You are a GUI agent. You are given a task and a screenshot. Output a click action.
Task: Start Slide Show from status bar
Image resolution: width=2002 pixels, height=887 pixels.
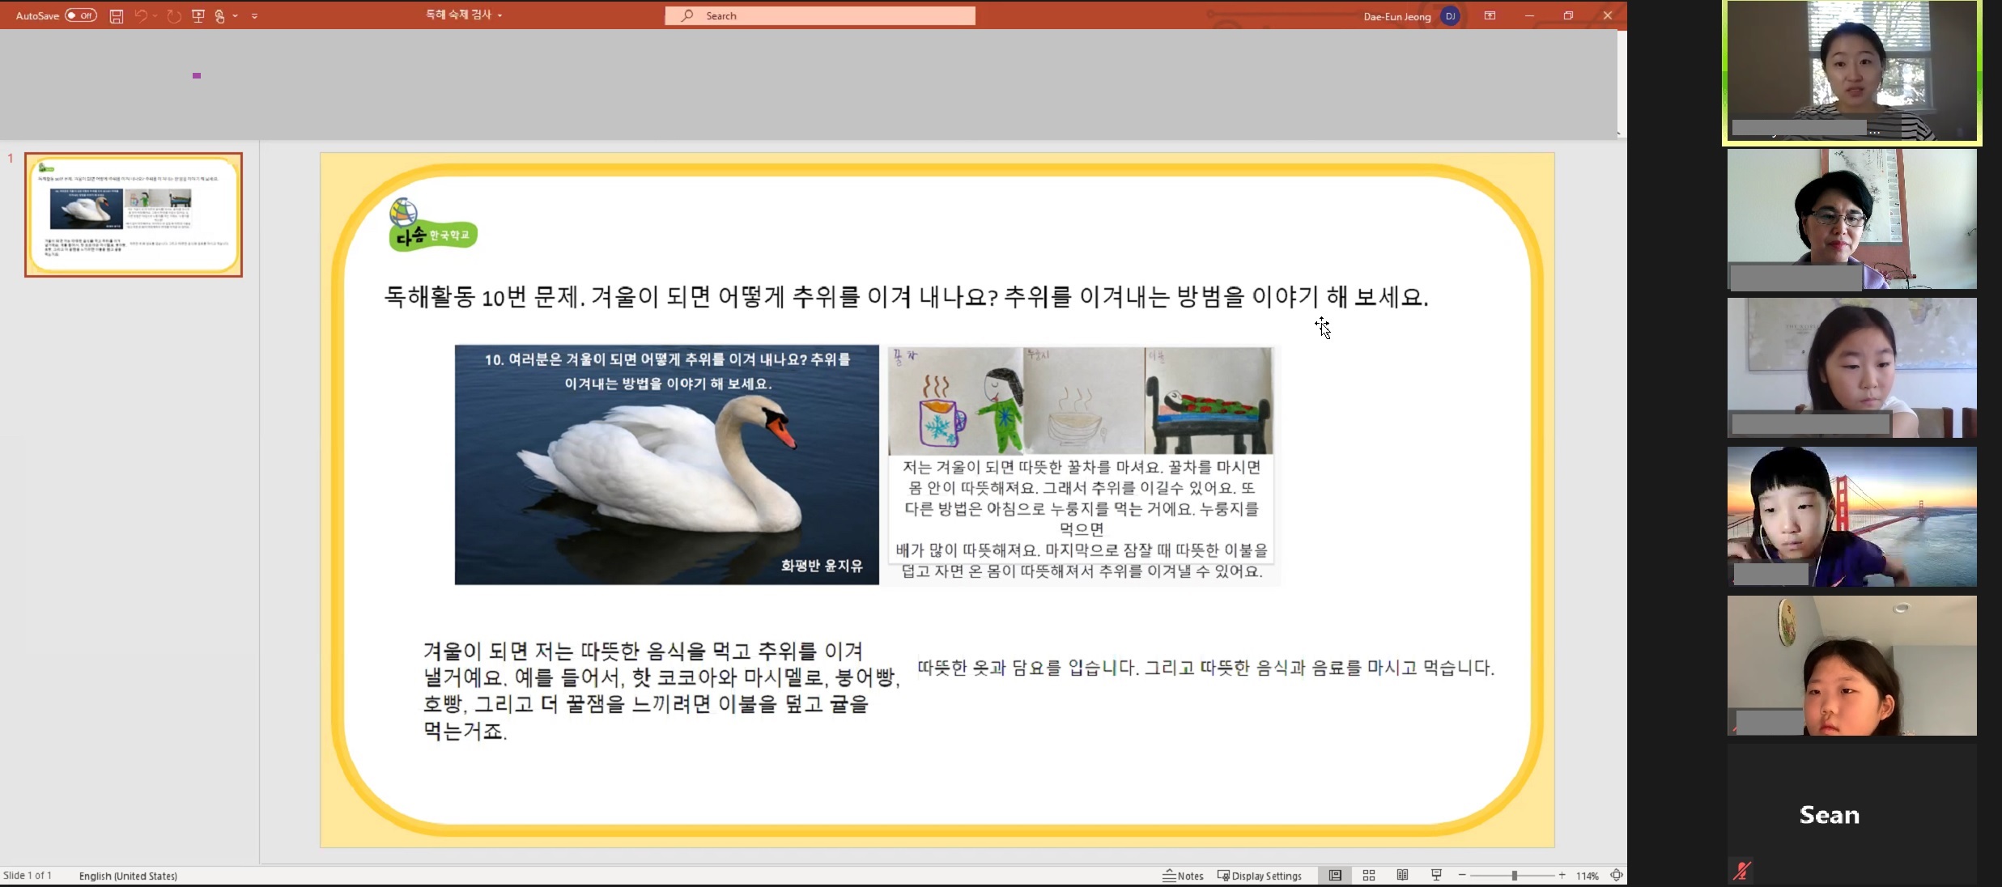[1436, 875]
